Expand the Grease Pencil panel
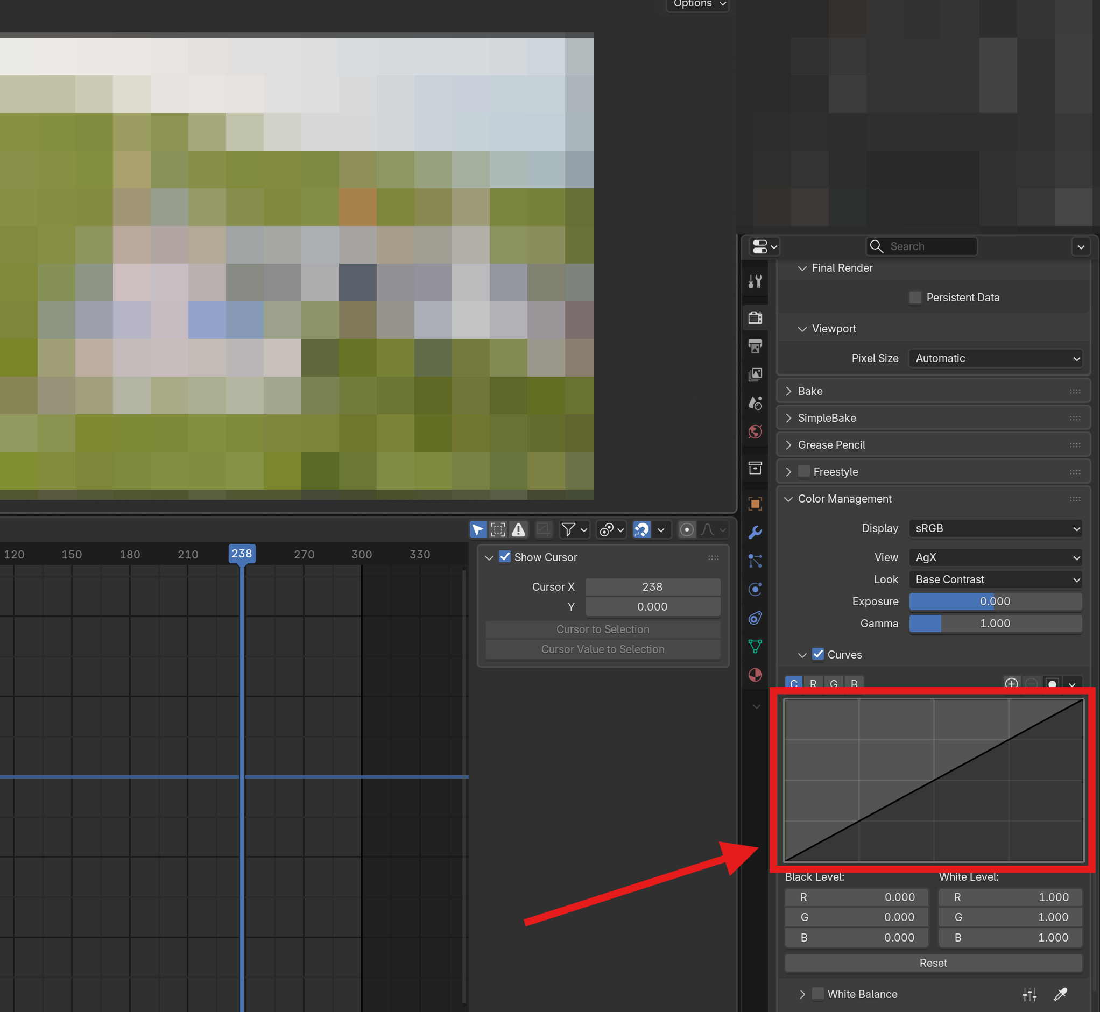1100x1012 pixels. click(934, 444)
